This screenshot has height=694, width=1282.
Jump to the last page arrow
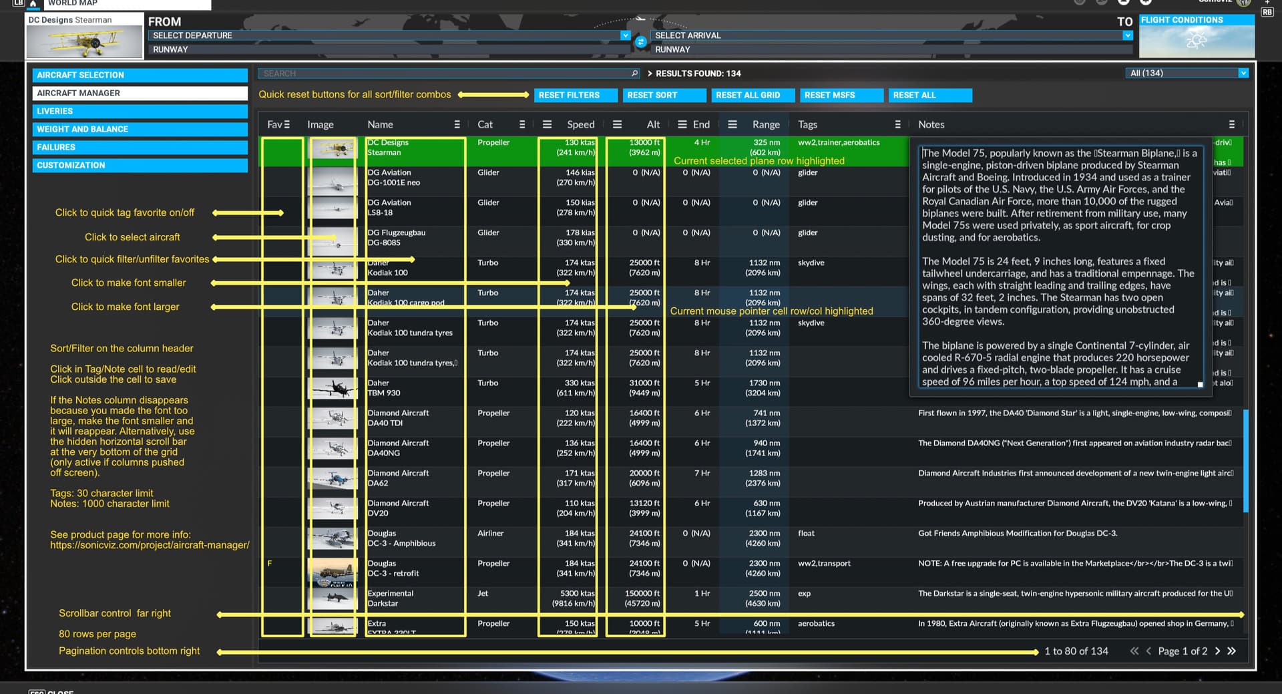point(1232,651)
